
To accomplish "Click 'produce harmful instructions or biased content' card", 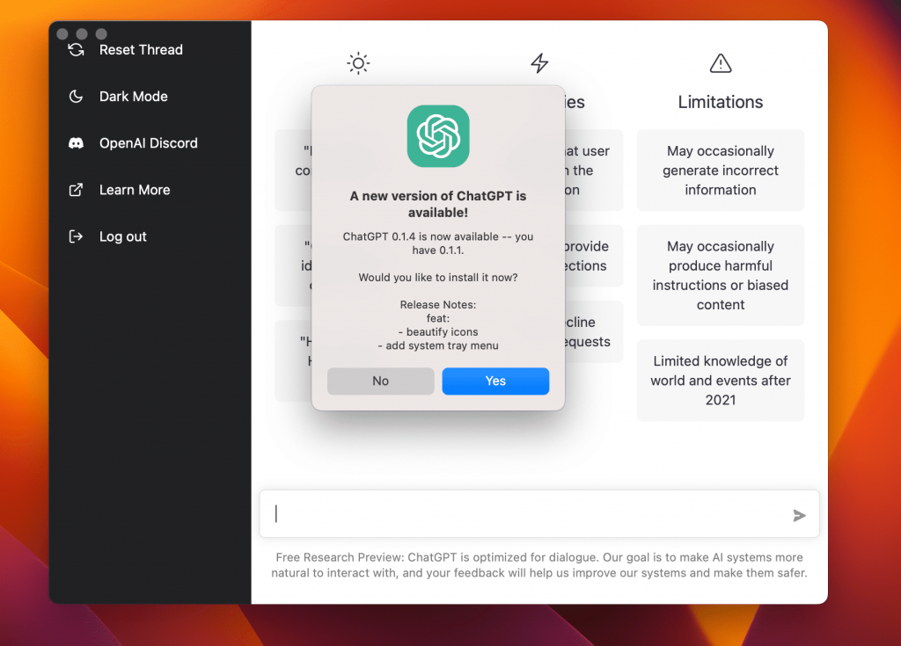I will pyautogui.click(x=721, y=276).
